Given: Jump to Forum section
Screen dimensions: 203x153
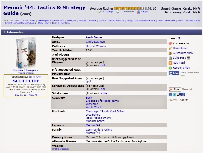Looking at the screenshot, I should [x=102, y=20].
